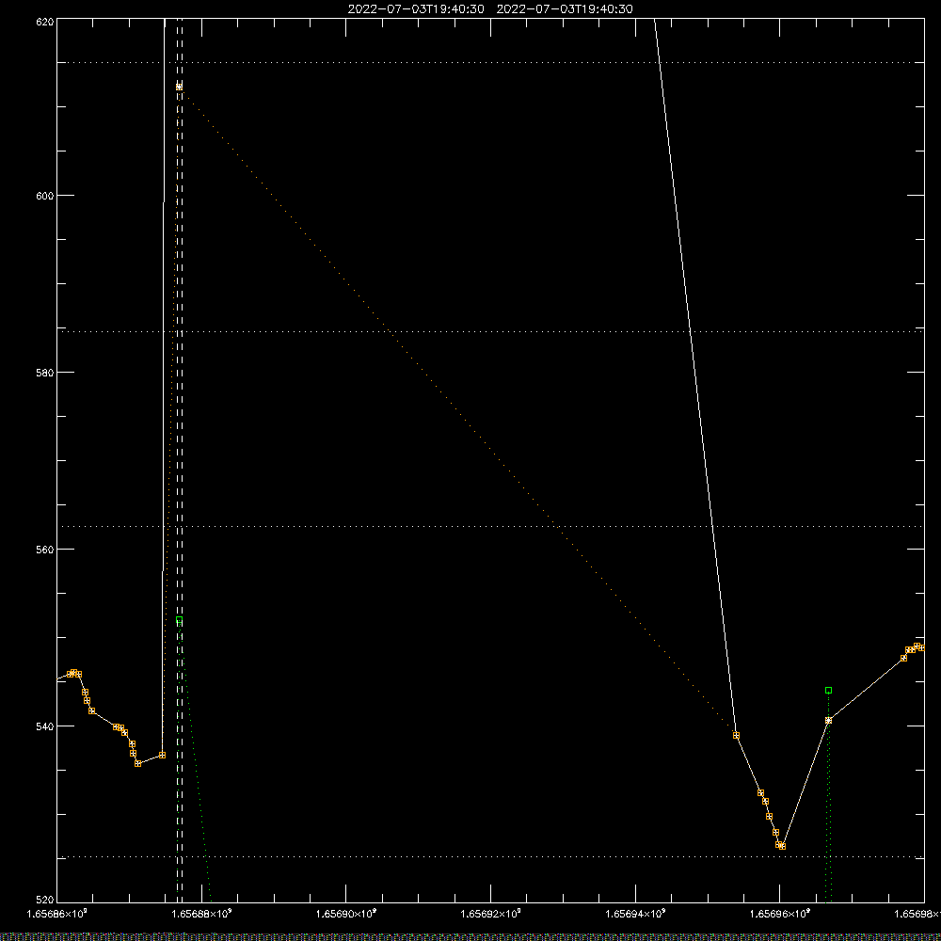Select the green square marker near 552
Viewport: 941px width, 941px height.
pos(179,620)
